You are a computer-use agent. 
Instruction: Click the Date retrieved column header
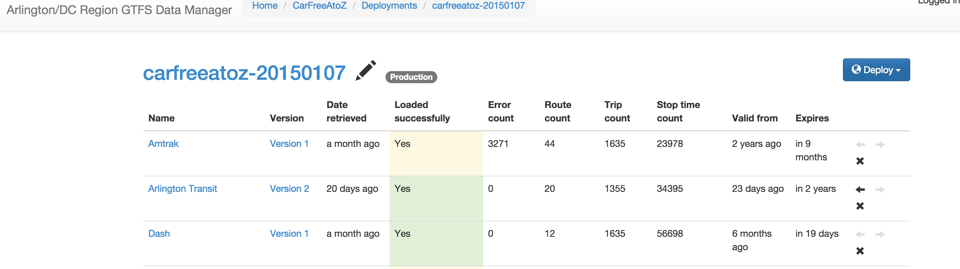tap(346, 111)
